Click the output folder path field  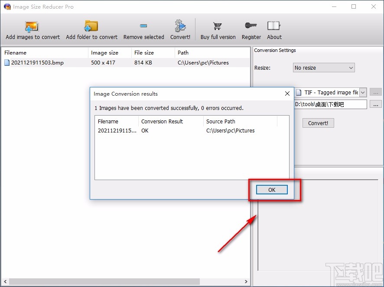click(x=330, y=104)
